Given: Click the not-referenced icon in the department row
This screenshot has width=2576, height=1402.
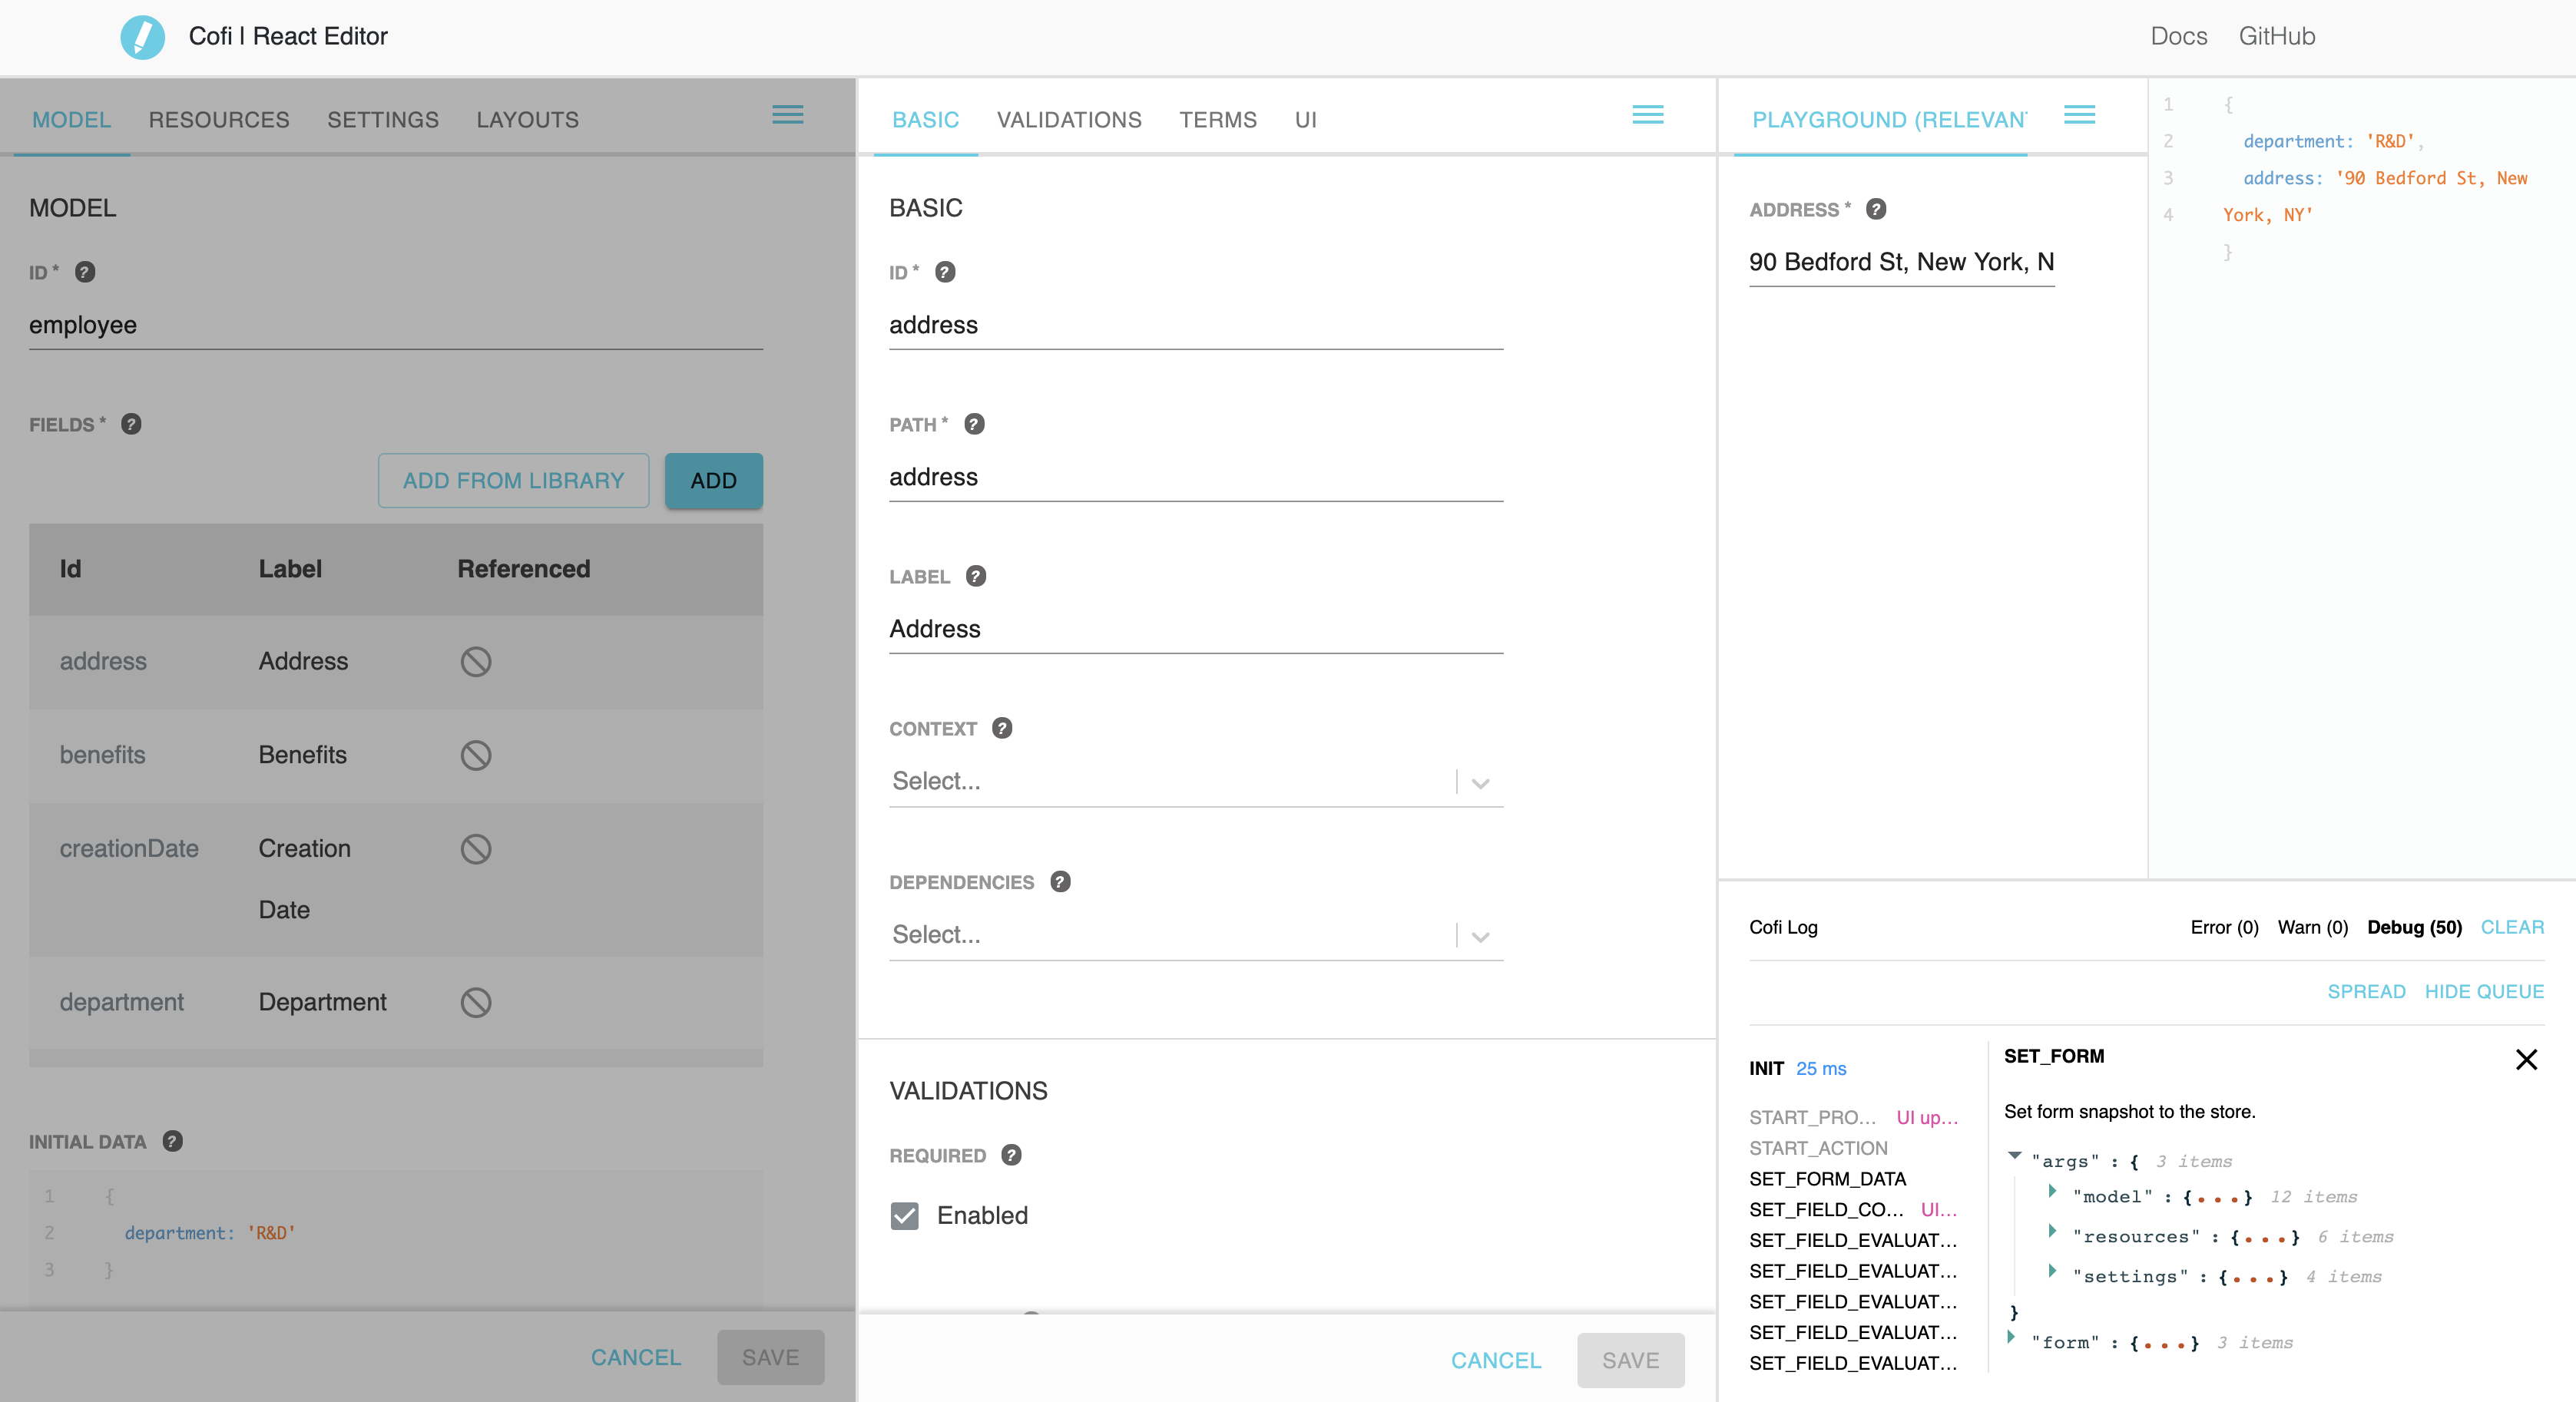Looking at the screenshot, I should 476,1002.
